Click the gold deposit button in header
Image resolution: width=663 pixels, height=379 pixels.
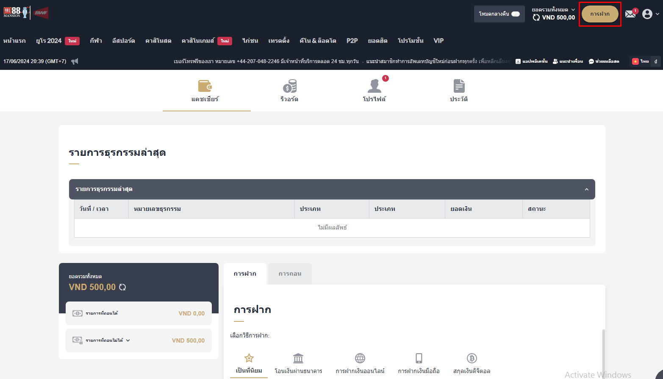[x=599, y=14]
